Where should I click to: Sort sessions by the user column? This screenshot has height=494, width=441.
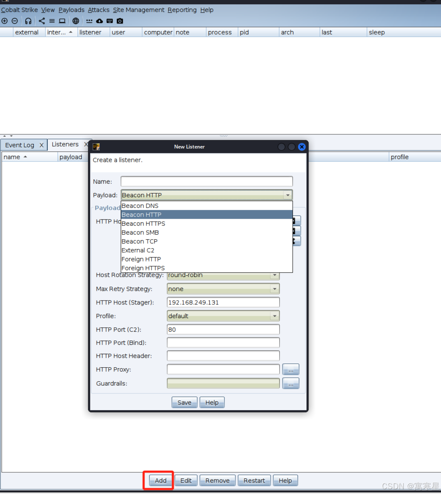click(126, 32)
